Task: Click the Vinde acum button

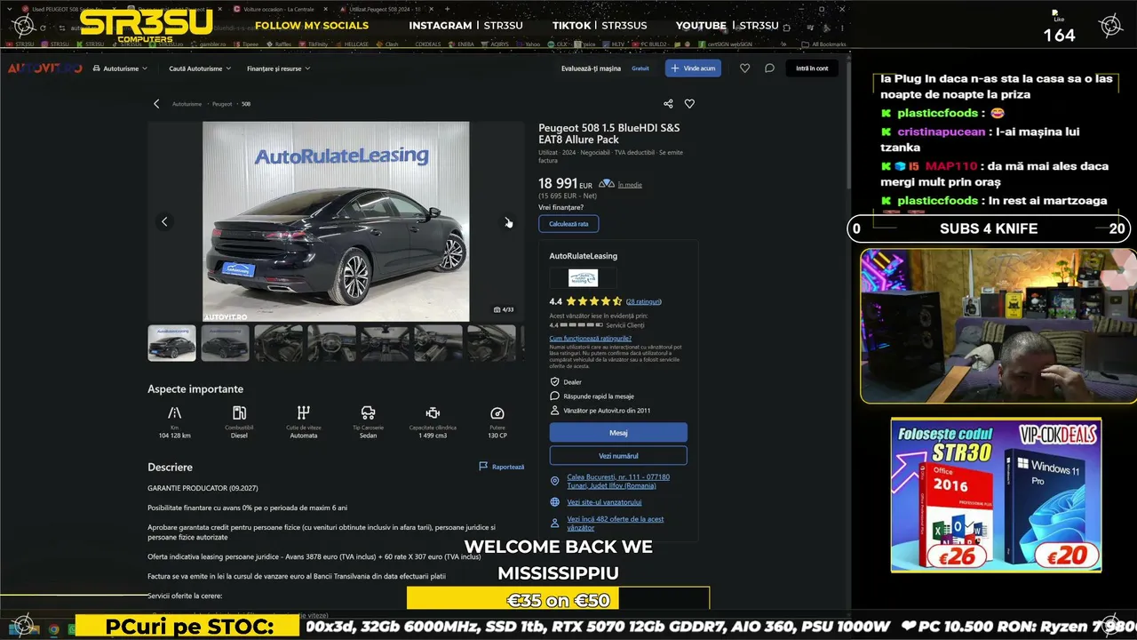Action: (693, 68)
